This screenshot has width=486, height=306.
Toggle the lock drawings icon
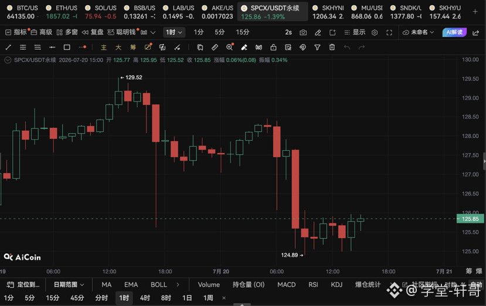click(273, 47)
